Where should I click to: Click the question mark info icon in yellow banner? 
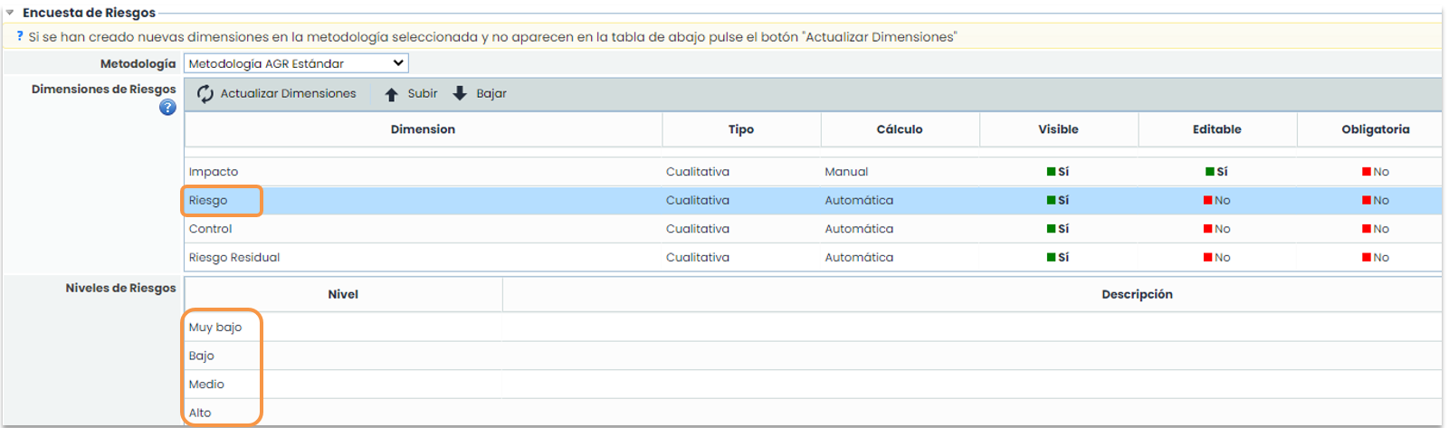click(x=20, y=37)
